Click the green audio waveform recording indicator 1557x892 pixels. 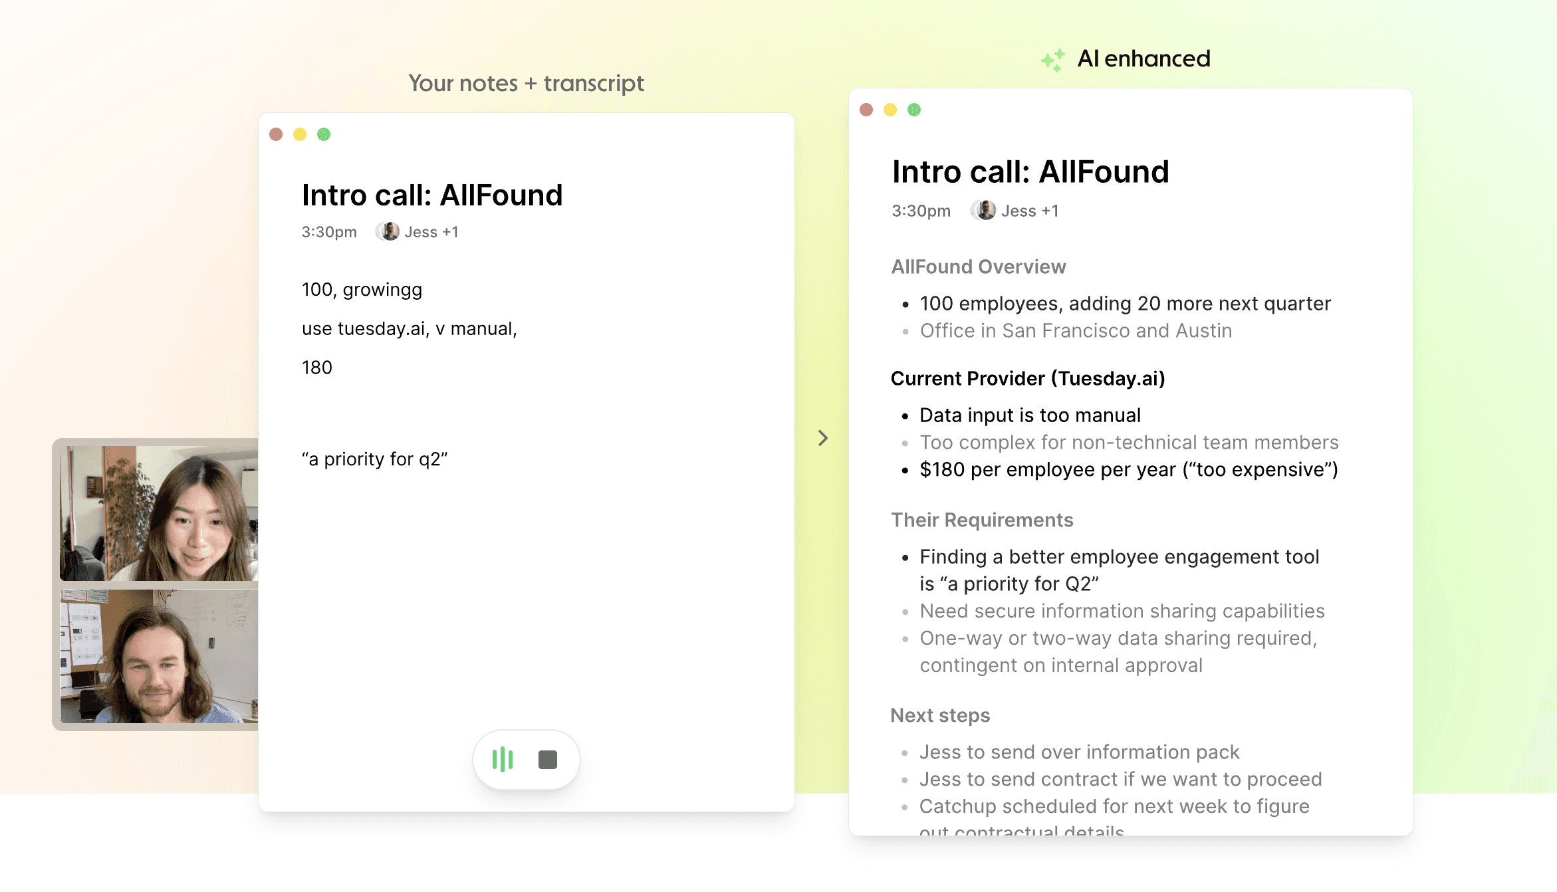(x=503, y=758)
